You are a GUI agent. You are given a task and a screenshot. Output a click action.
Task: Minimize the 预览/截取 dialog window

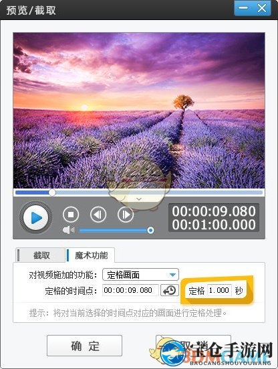point(243,8)
